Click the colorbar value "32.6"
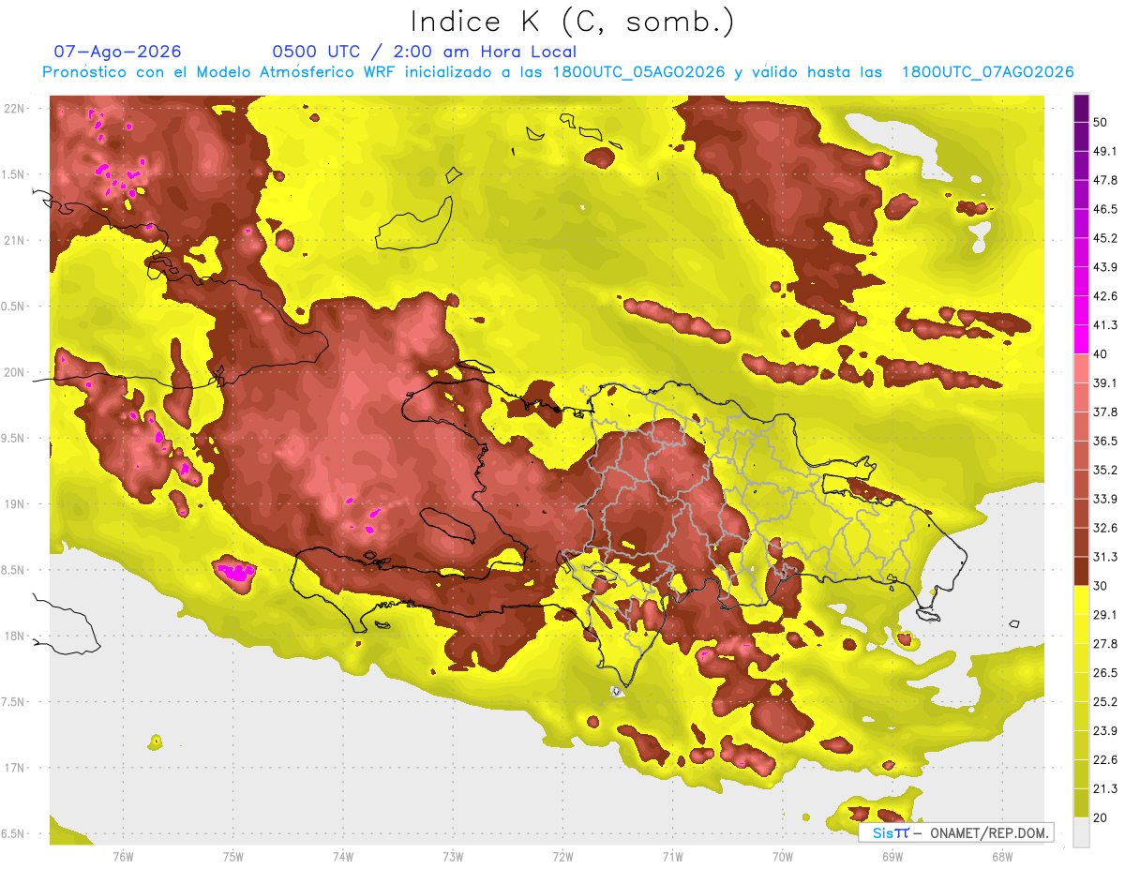The height and width of the screenshot is (869, 1125). pos(1104,528)
